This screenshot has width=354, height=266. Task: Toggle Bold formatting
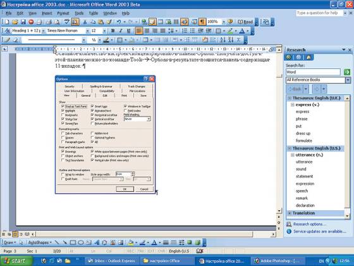click(113, 31)
